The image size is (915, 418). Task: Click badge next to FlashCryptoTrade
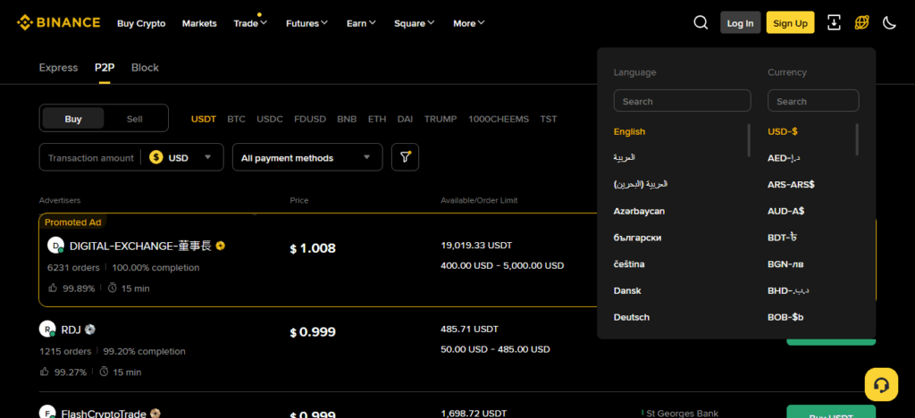(155, 414)
